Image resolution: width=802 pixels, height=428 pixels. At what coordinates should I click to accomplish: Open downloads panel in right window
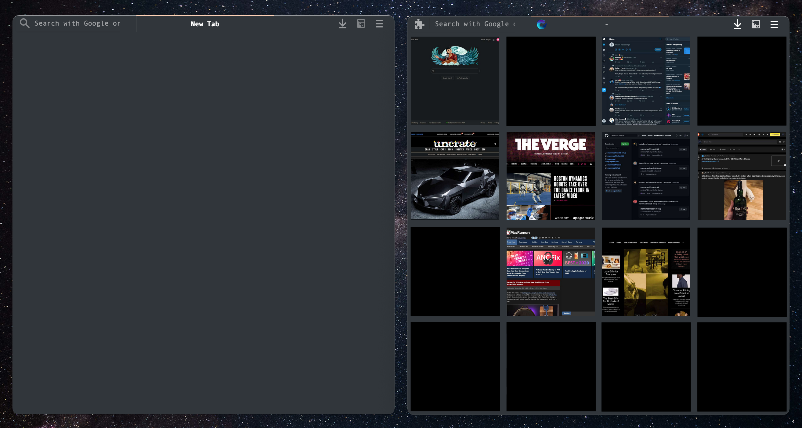(737, 24)
